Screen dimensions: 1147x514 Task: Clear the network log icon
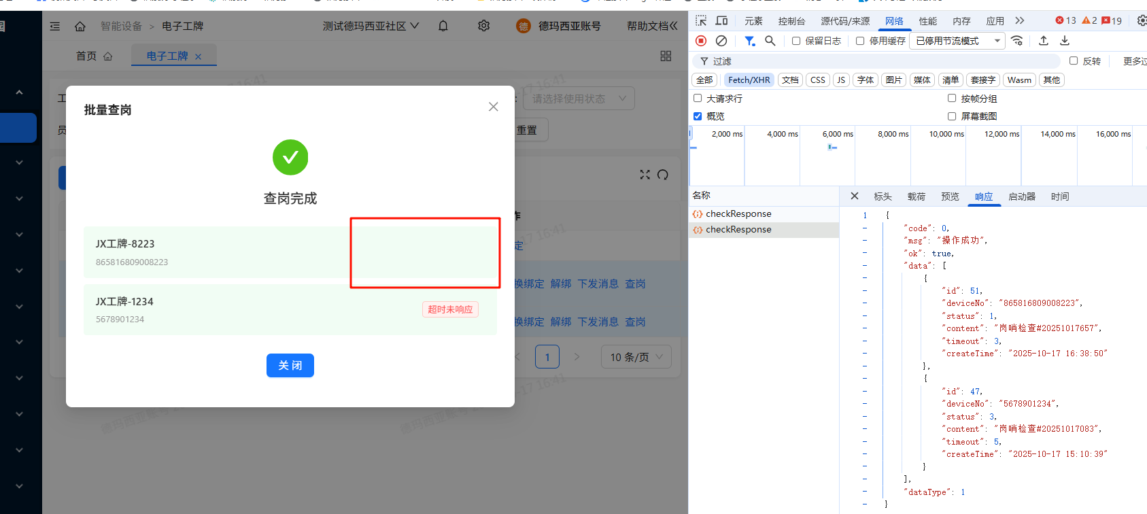tap(721, 41)
